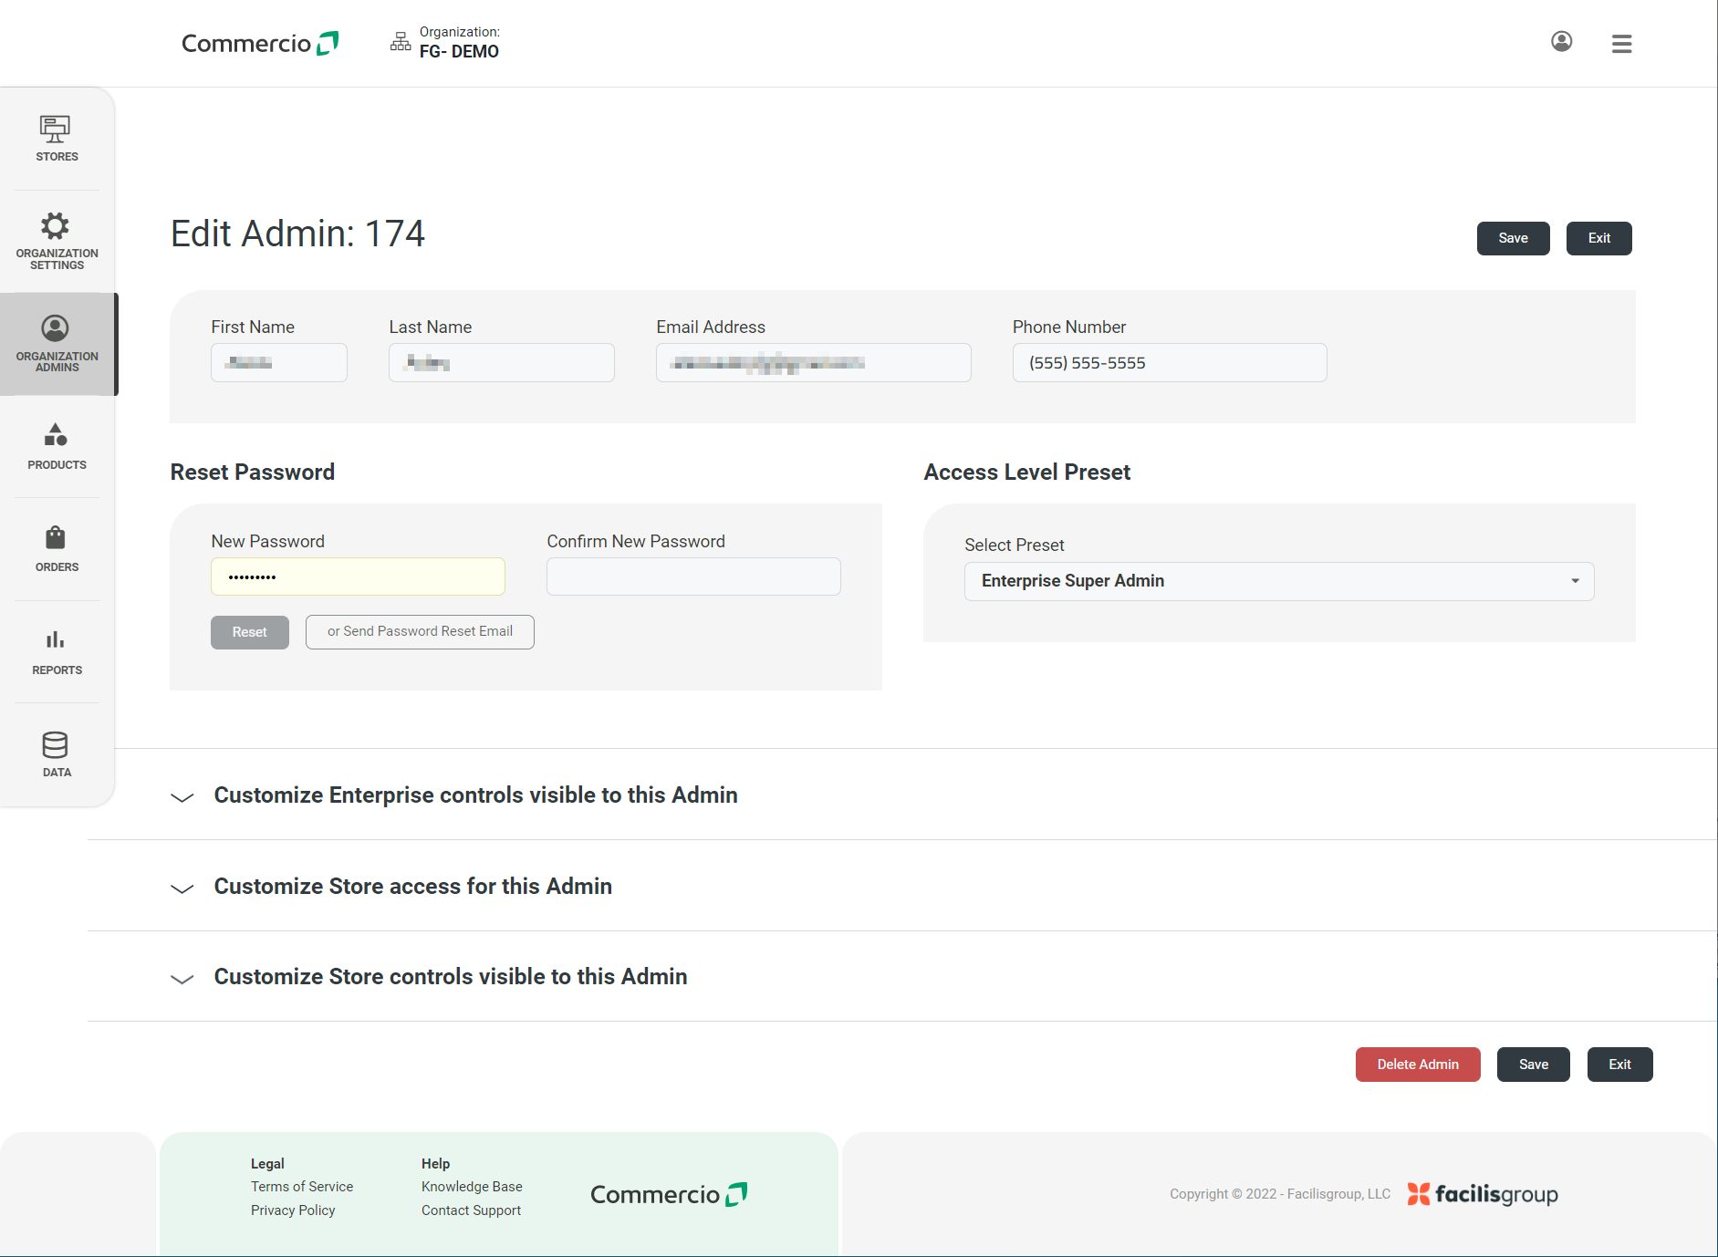Click Send Password Reset Email

[x=420, y=631]
